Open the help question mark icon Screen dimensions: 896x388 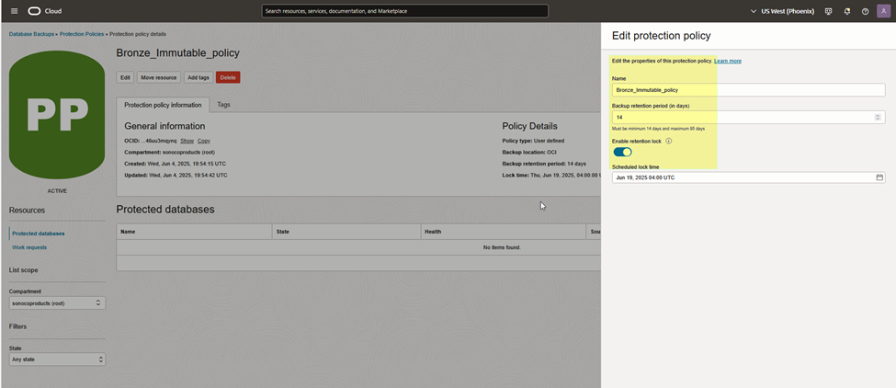(x=865, y=11)
